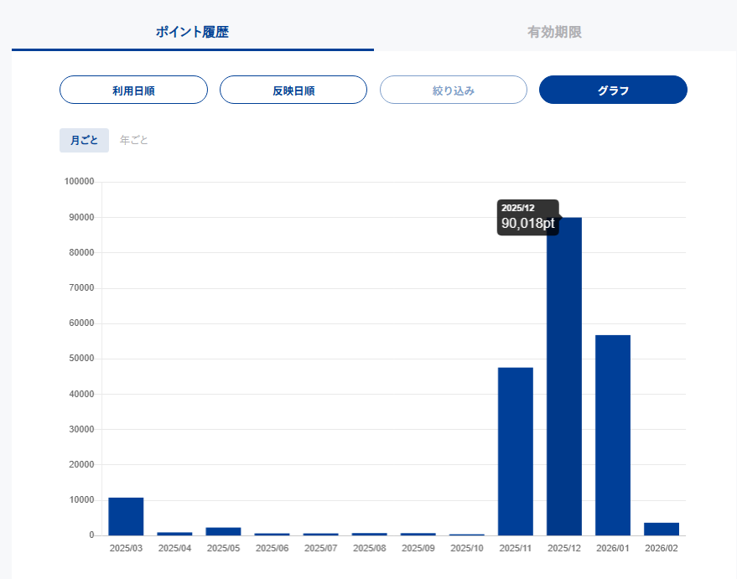The height and width of the screenshot is (579, 737).
Task: Open the 有効期限 tab
Action: tap(554, 32)
